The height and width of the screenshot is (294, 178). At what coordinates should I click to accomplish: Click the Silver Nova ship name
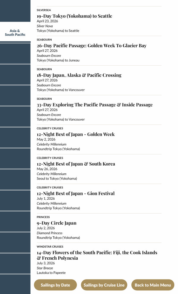45,26
